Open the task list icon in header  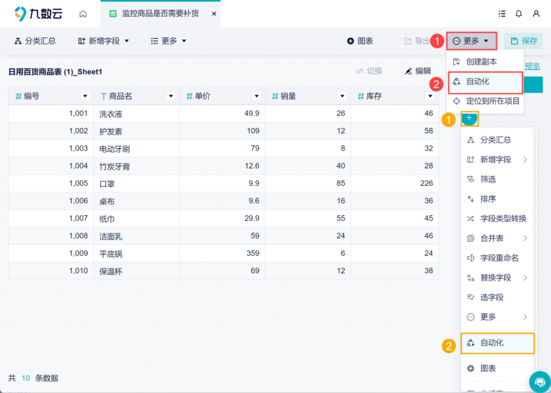click(502, 13)
